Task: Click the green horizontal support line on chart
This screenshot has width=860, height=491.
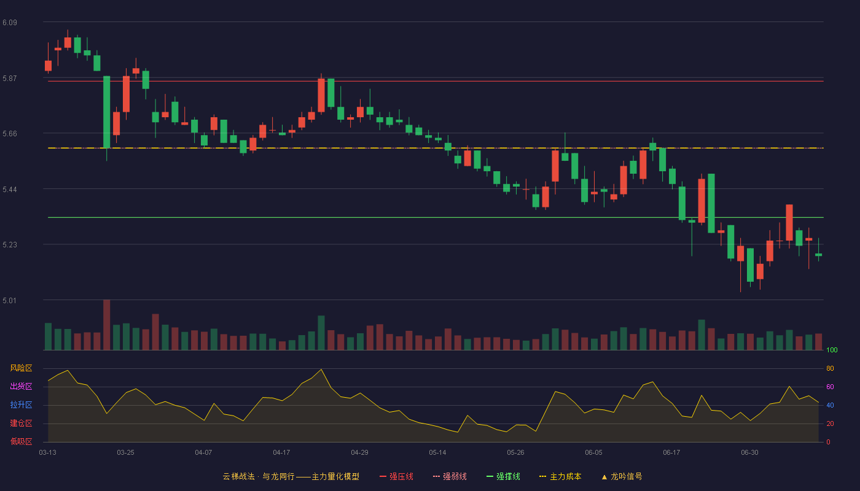Action: click(x=436, y=217)
